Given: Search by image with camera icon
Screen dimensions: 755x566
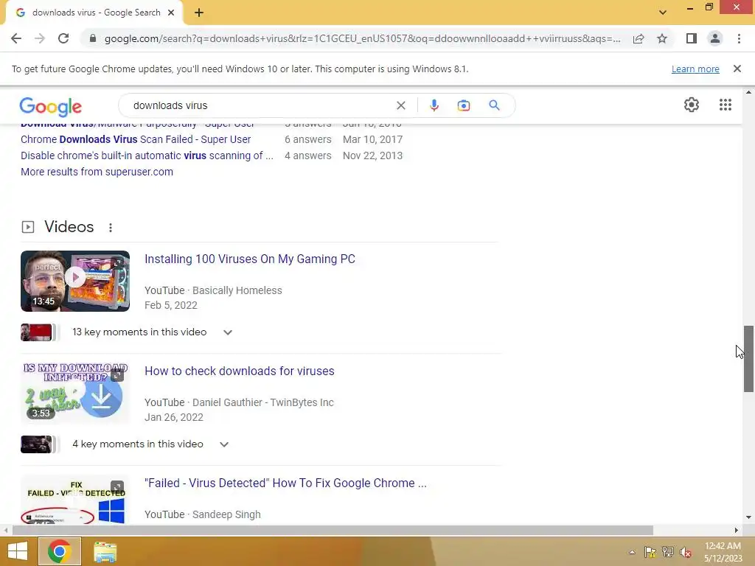Looking at the screenshot, I should click(x=464, y=105).
